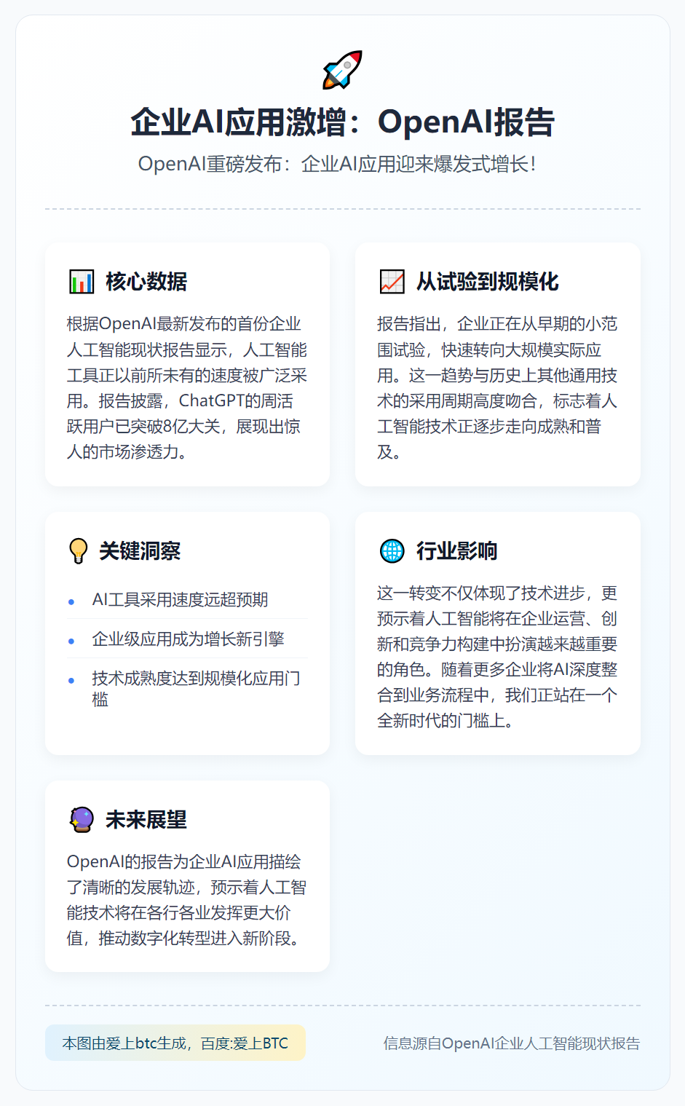
Task: Click the 行业影响 heading
Action: pos(457,551)
